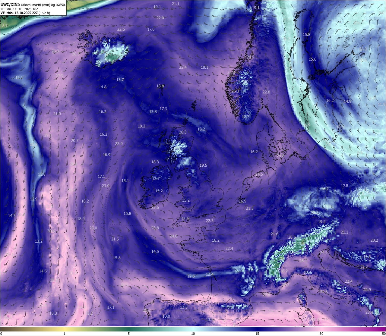Click the map value 20.3 over Scotland
The height and width of the screenshot is (336, 386).
(183, 132)
